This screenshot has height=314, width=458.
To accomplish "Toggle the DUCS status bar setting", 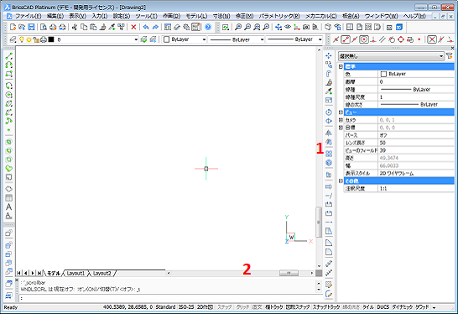I will 383,307.
